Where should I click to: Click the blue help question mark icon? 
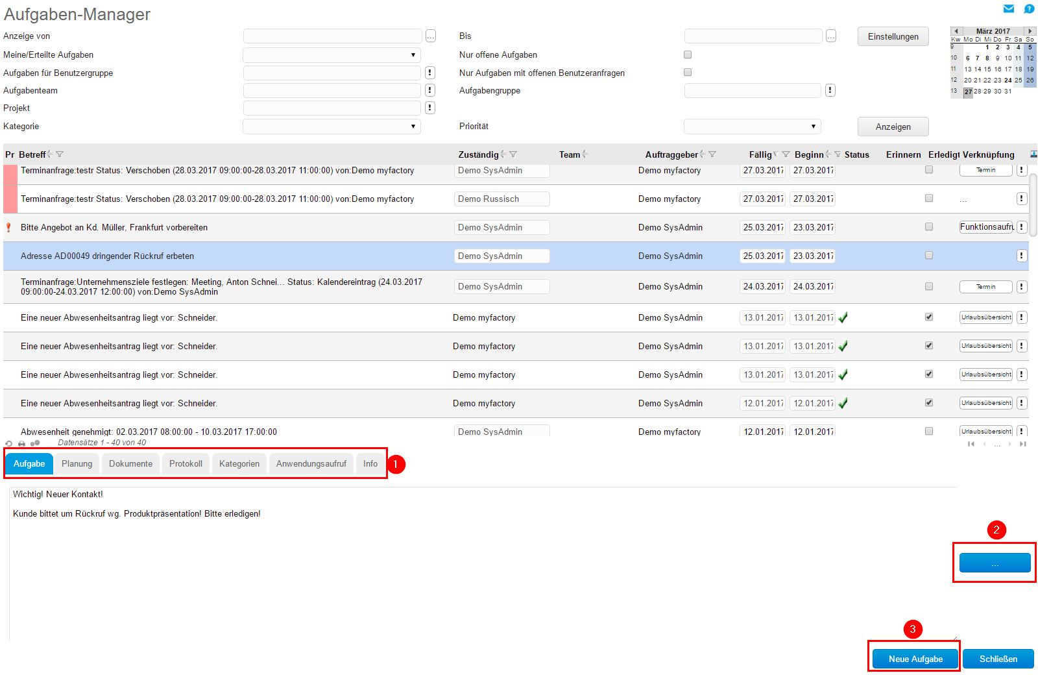(x=1029, y=8)
